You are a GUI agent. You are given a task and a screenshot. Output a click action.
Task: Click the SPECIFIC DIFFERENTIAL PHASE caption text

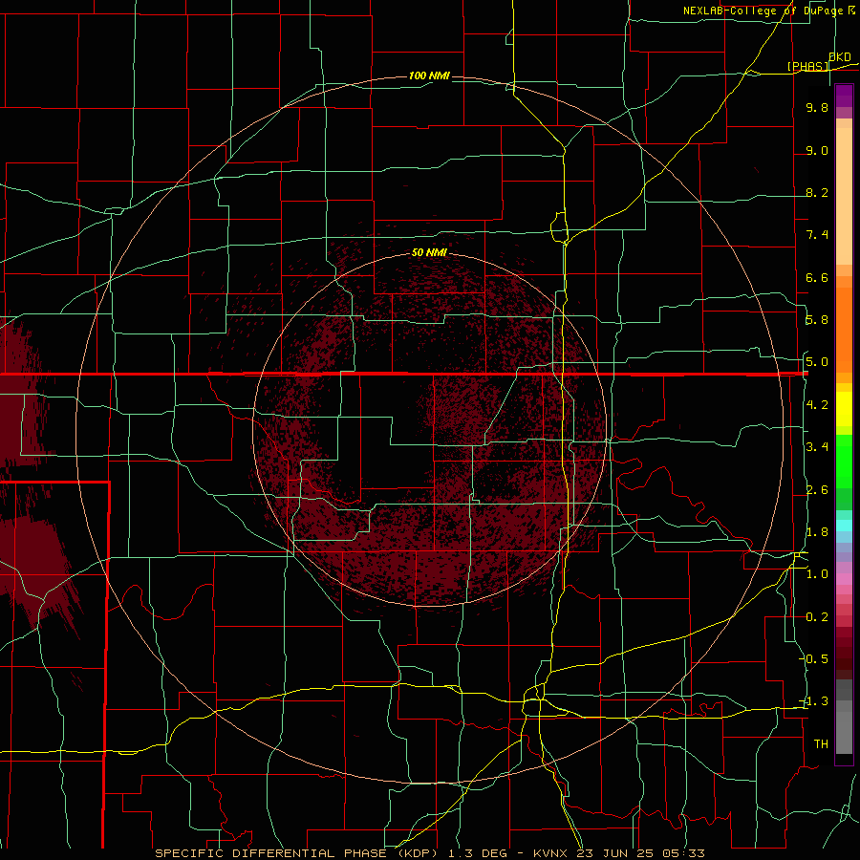pos(271,853)
